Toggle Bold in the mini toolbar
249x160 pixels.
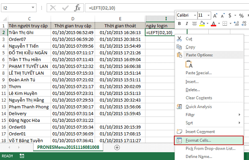179,24
